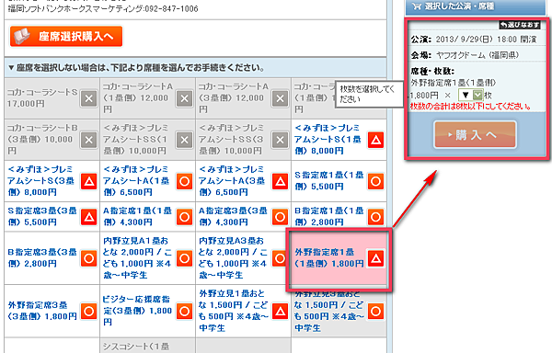Choose 内野立見A3塁 おとな 2,000円 link
552x353 pixels.
point(233,257)
